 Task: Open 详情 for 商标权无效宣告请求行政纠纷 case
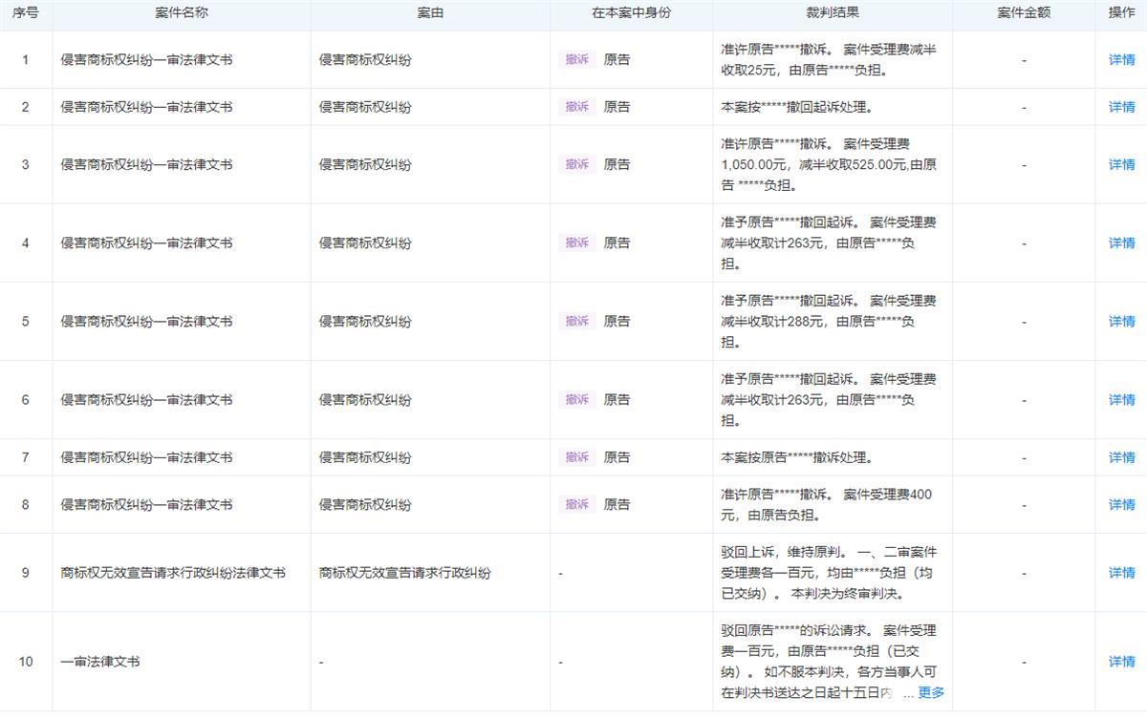point(1121,573)
